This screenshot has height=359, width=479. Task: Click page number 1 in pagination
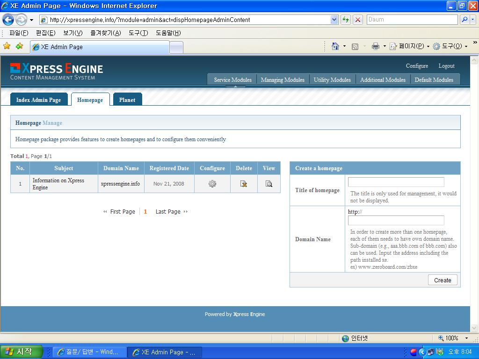[145, 212]
